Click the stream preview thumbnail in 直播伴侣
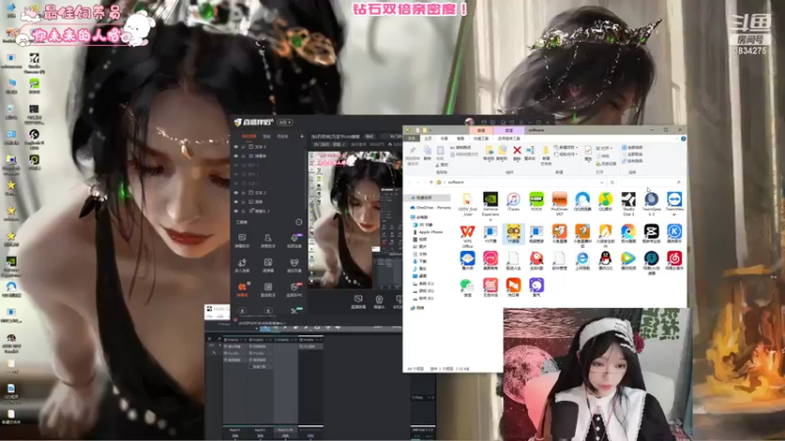 [354, 220]
